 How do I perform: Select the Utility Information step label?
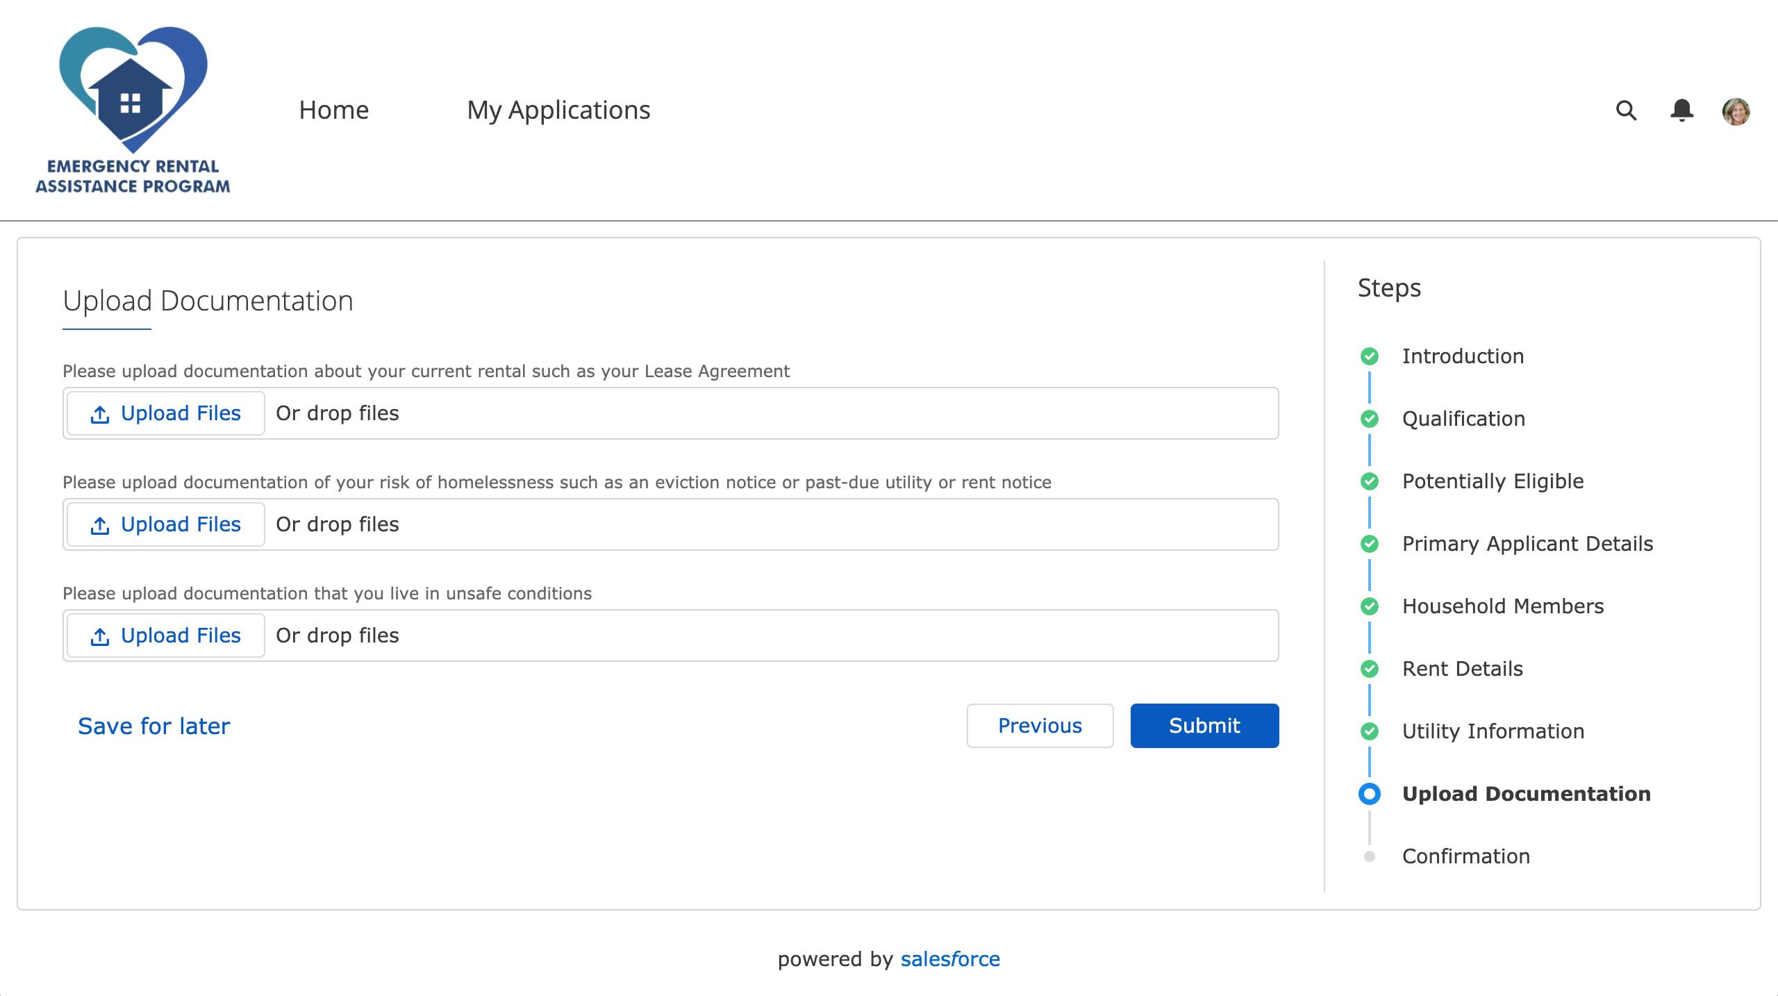pos(1493,731)
